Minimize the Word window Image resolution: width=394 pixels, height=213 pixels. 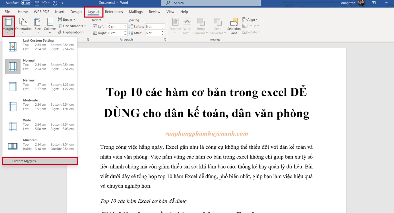pos(386,3)
